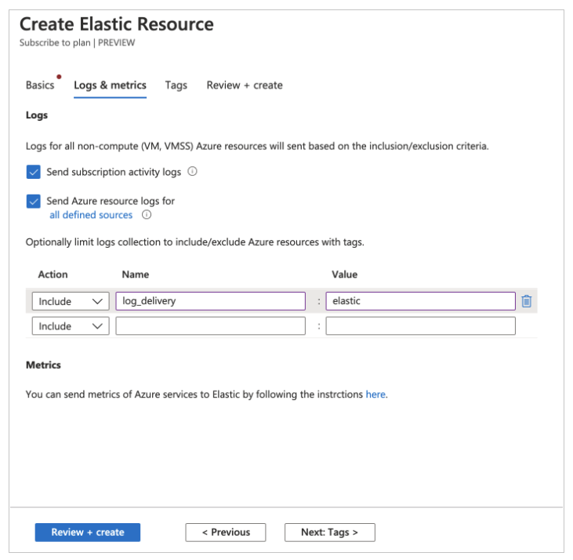Image resolution: width=573 pixels, height=560 pixels.
Task: Focus the Value field containing elastic
Action: (x=420, y=301)
